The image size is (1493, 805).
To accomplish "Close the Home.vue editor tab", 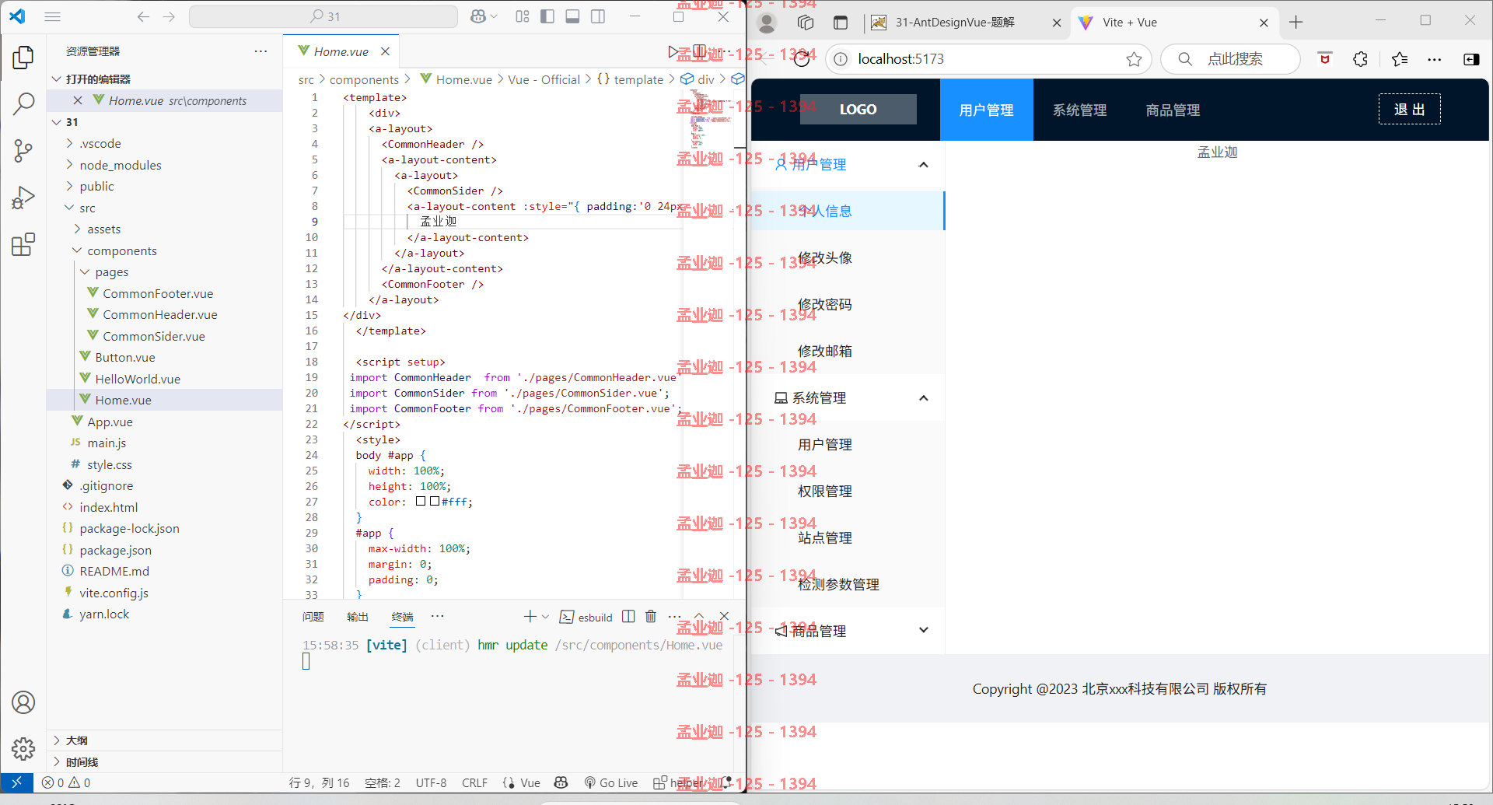I will (x=385, y=51).
